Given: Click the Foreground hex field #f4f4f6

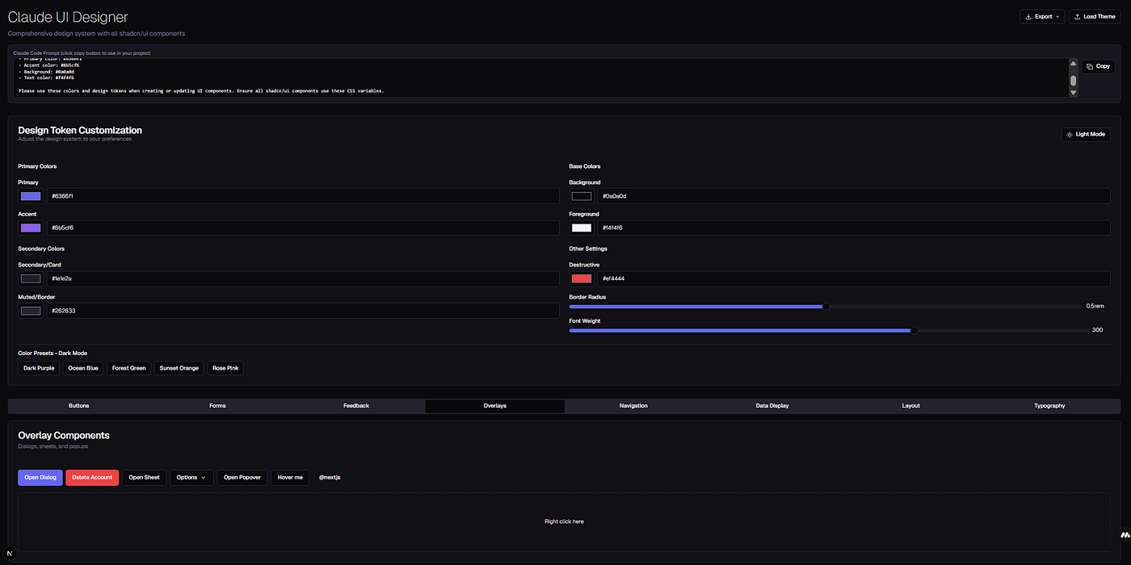Looking at the screenshot, I should (854, 228).
